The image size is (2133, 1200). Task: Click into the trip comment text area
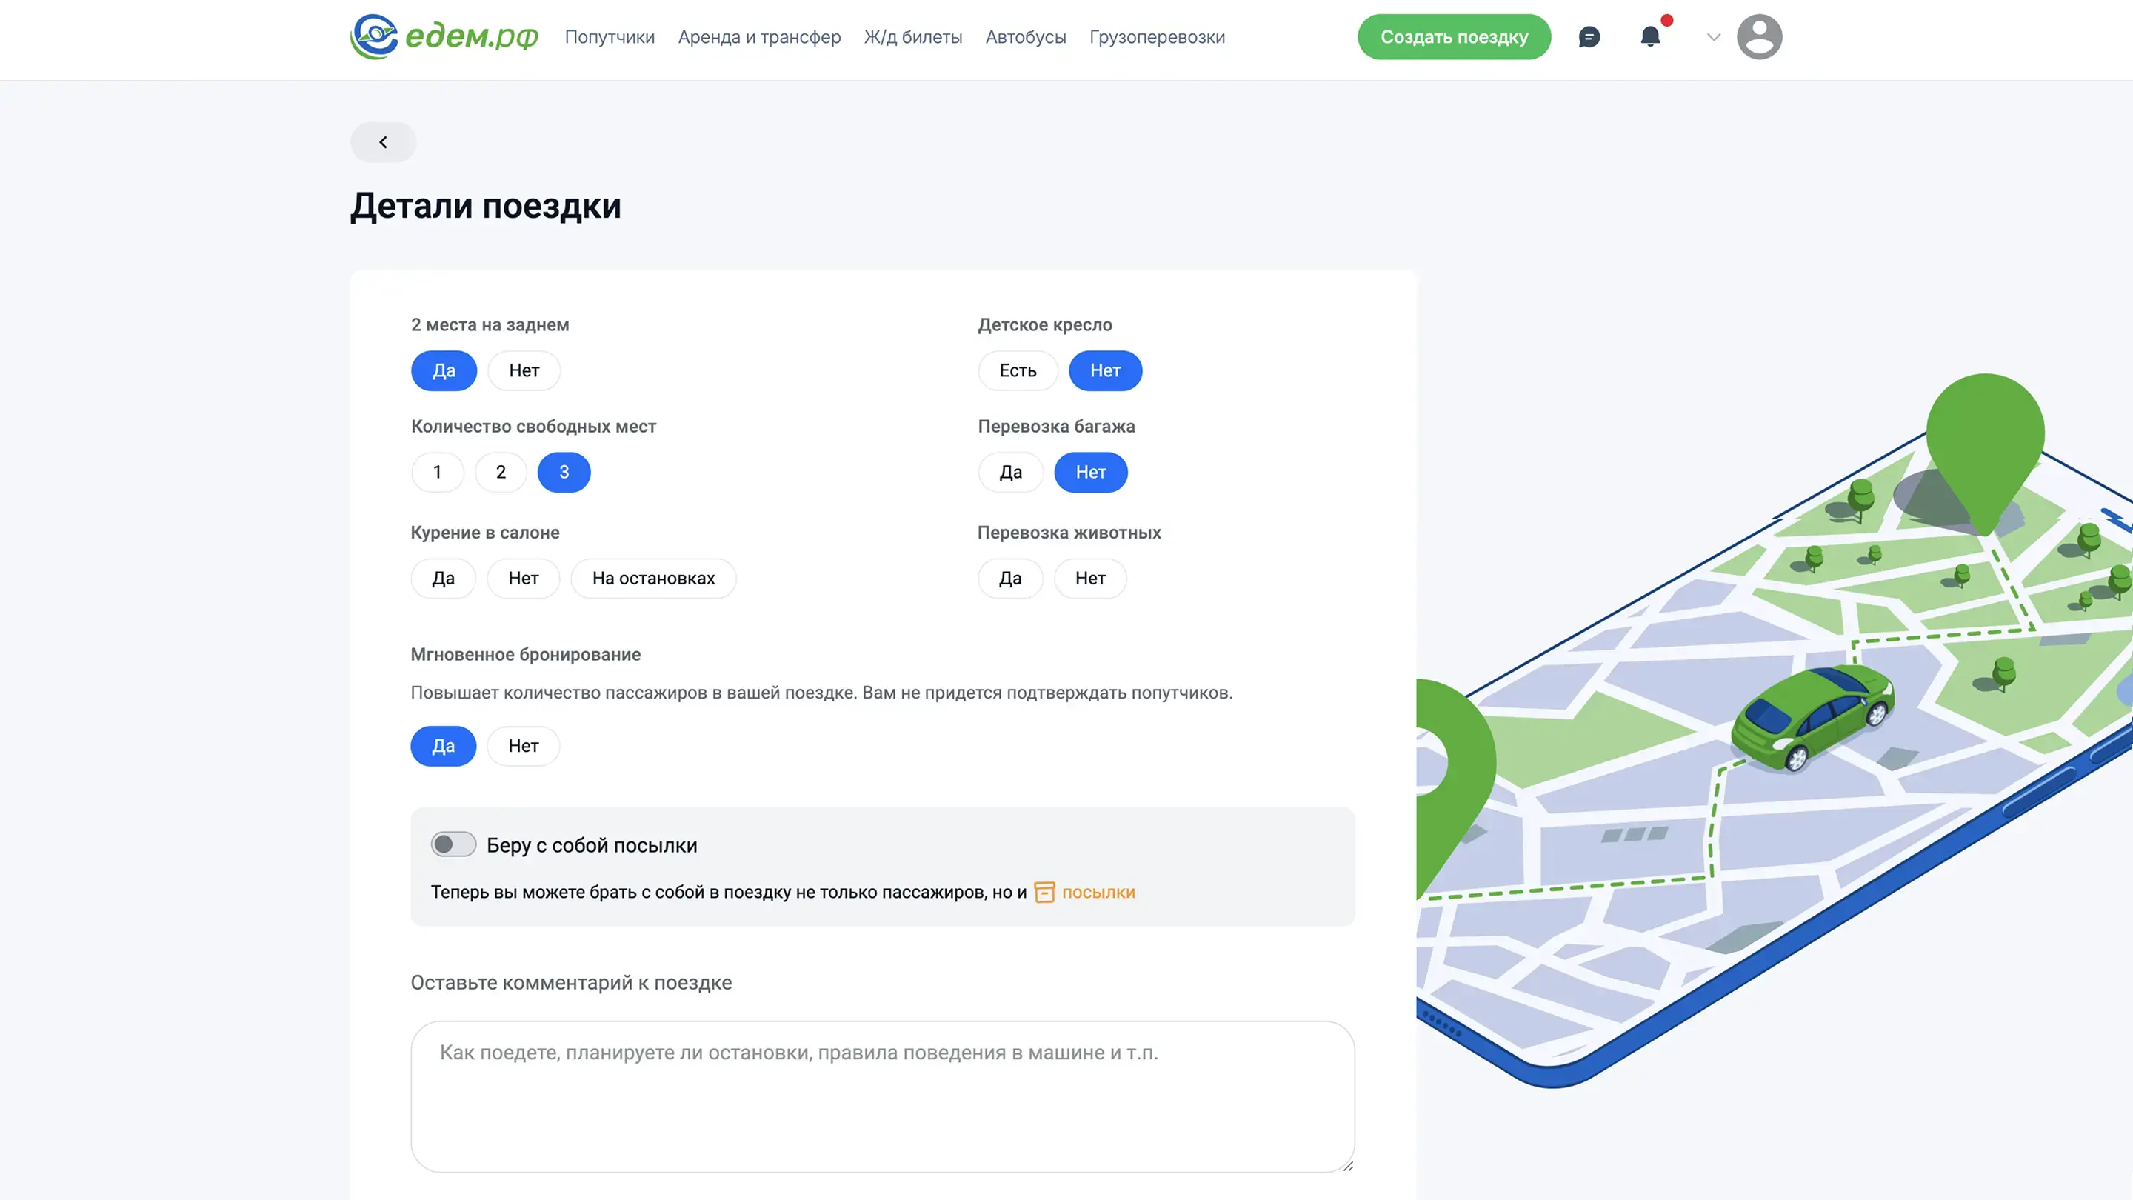coord(882,1095)
